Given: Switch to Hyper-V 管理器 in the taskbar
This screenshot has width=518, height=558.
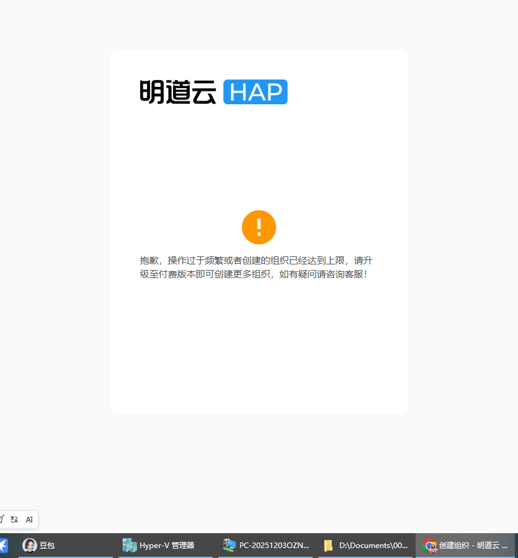Looking at the screenshot, I should [x=166, y=545].
